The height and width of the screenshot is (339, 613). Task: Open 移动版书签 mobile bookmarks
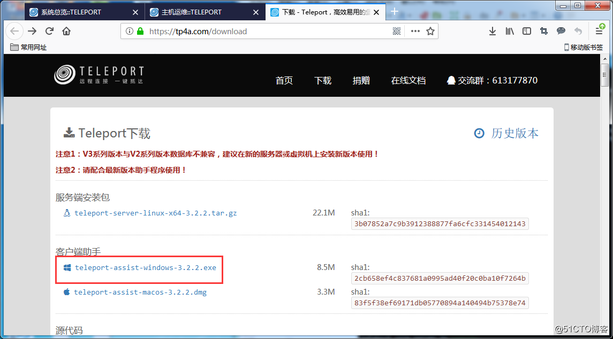tap(583, 48)
